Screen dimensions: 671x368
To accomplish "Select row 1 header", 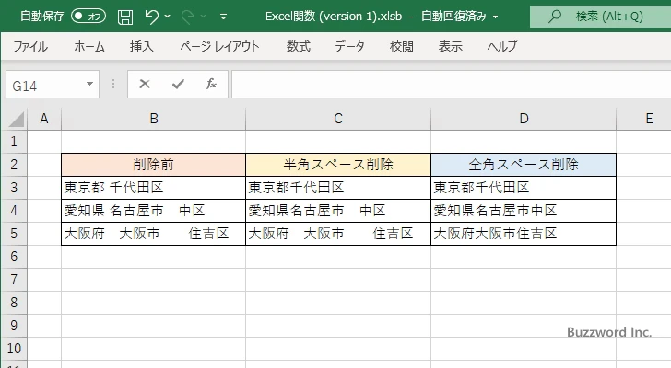I will click(14, 142).
